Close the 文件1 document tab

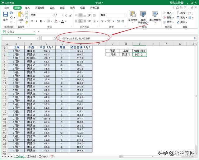[x=34, y=32]
